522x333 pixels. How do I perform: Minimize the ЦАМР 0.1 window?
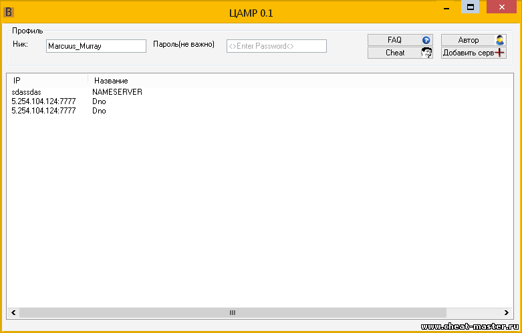[x=445, y=7]
